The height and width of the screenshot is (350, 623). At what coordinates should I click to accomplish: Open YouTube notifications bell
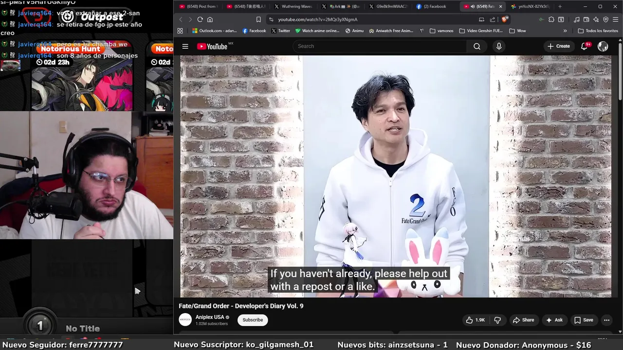[585, 46]
